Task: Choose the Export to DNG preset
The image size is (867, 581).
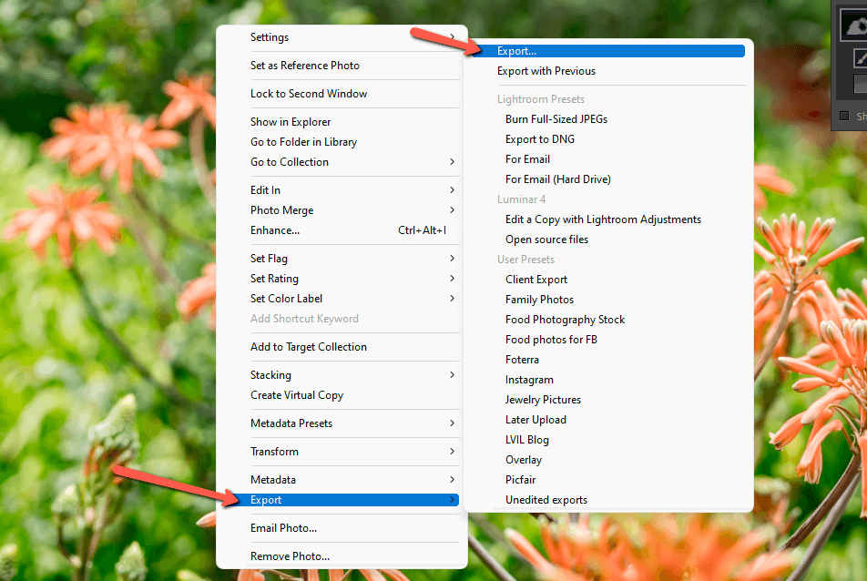Action: (608, 138)
